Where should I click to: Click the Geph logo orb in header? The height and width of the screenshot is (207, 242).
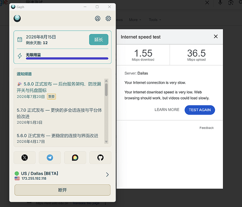coord(17,18)
